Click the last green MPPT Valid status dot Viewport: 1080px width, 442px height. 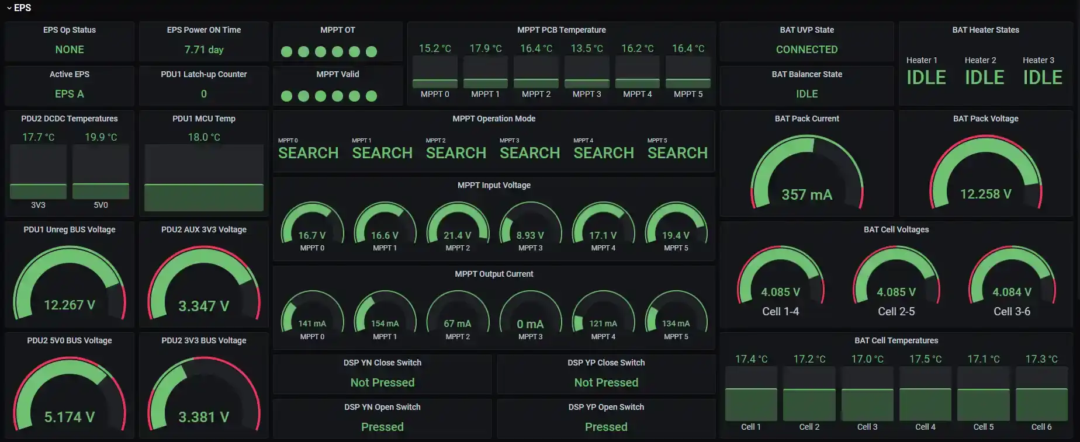pos(371,96)
